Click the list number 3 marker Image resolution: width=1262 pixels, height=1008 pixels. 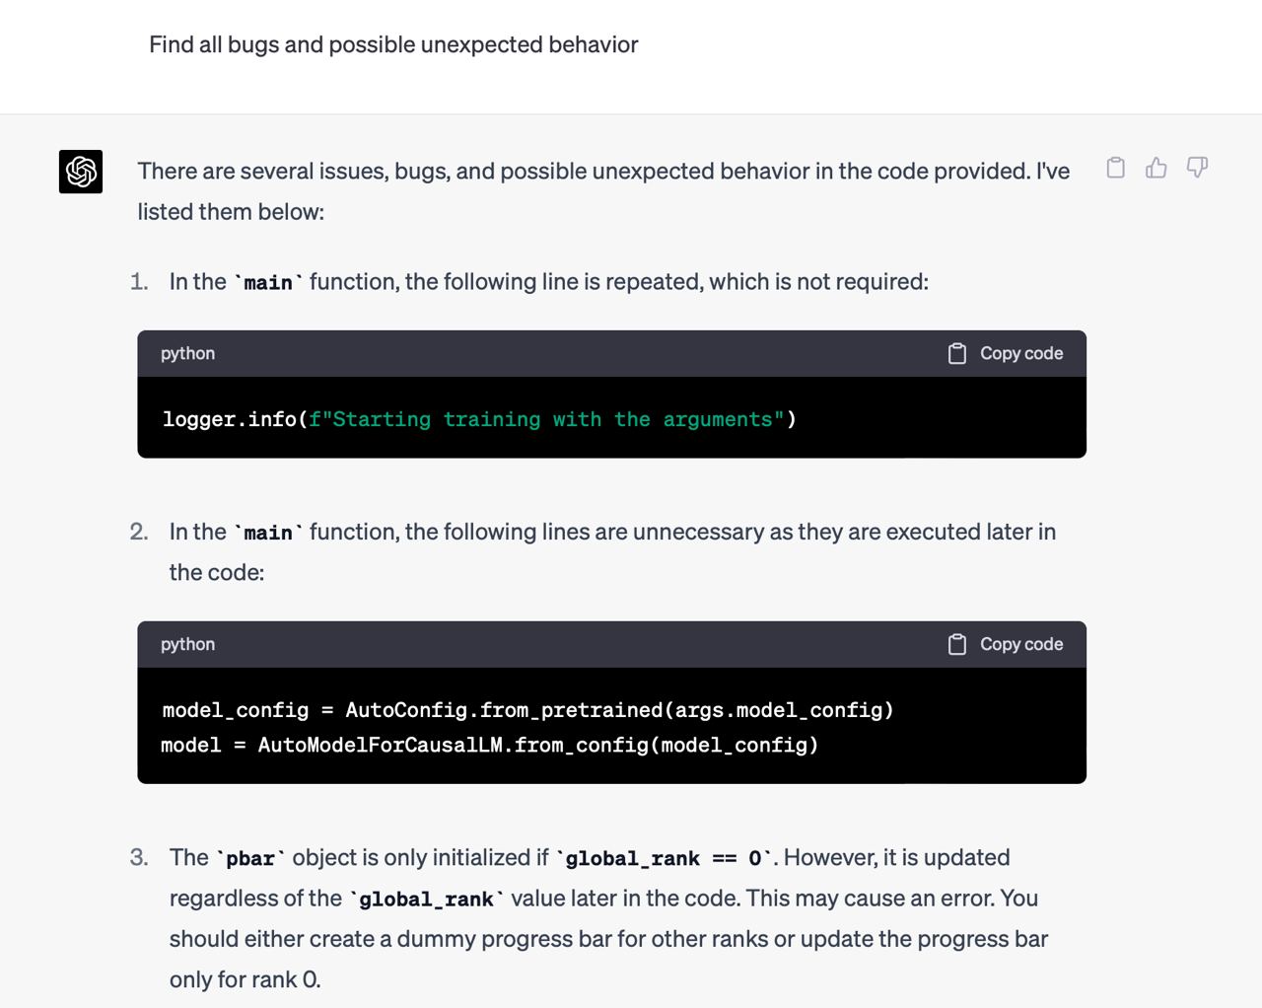pyautogui.click(x=139, y=857)
